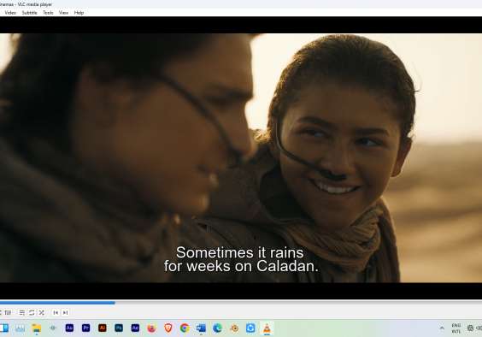Toggle loop playback mode
This screenshot has height=337, width=482.
[32, 313]
